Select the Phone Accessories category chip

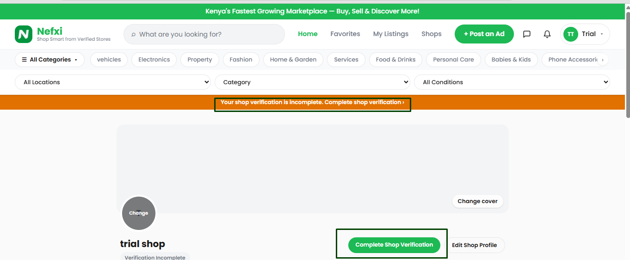573,60
